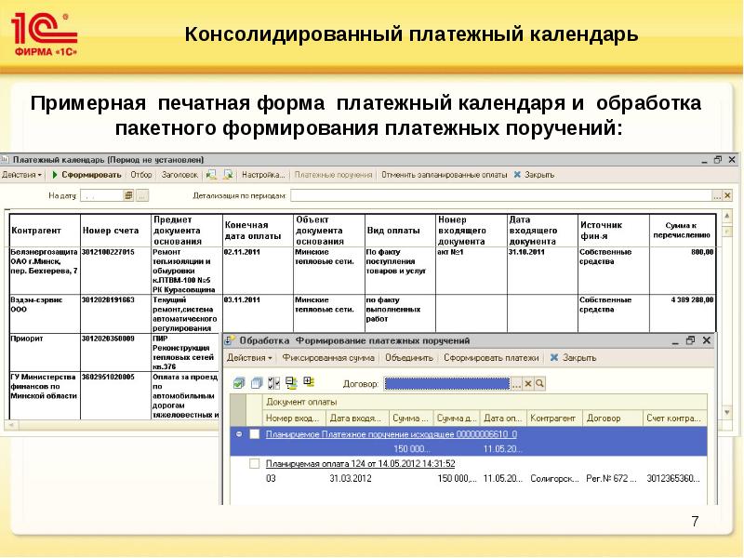This screenshot has width=744, height=558.
Task: Click the Объединить button in processing window
Action: 408,357
